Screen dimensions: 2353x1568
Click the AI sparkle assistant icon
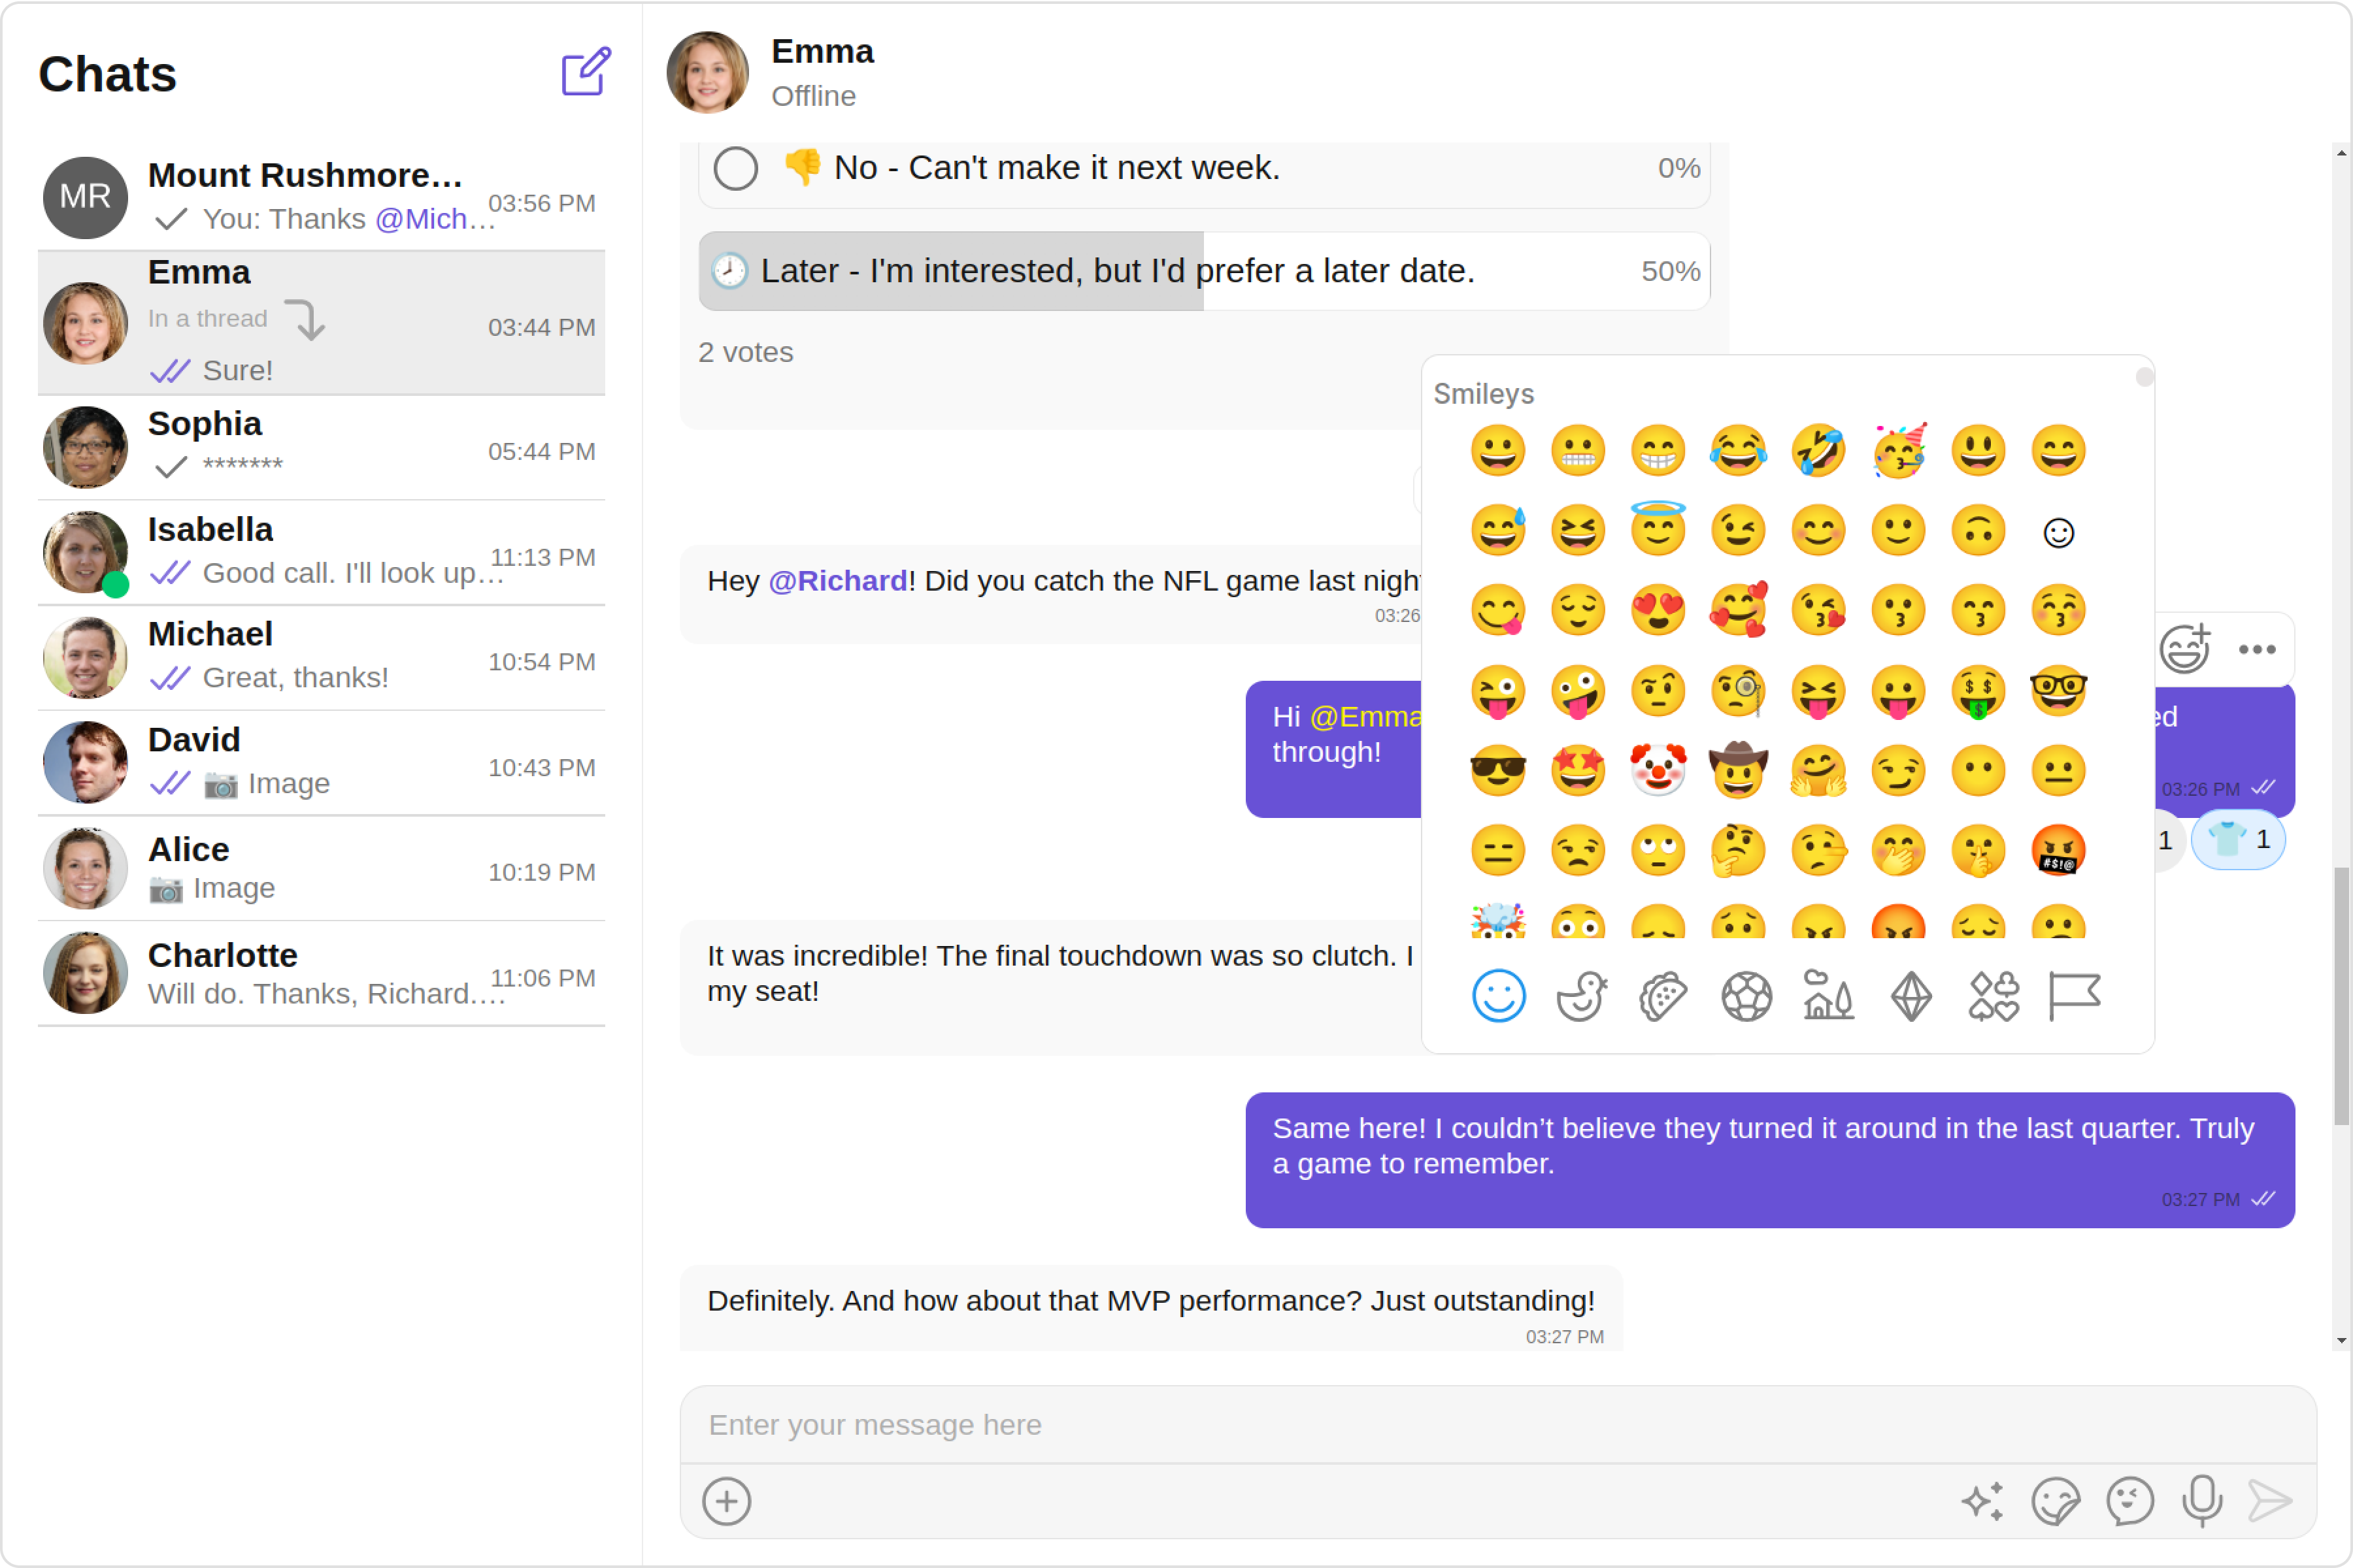(x=1982, y=1500)
